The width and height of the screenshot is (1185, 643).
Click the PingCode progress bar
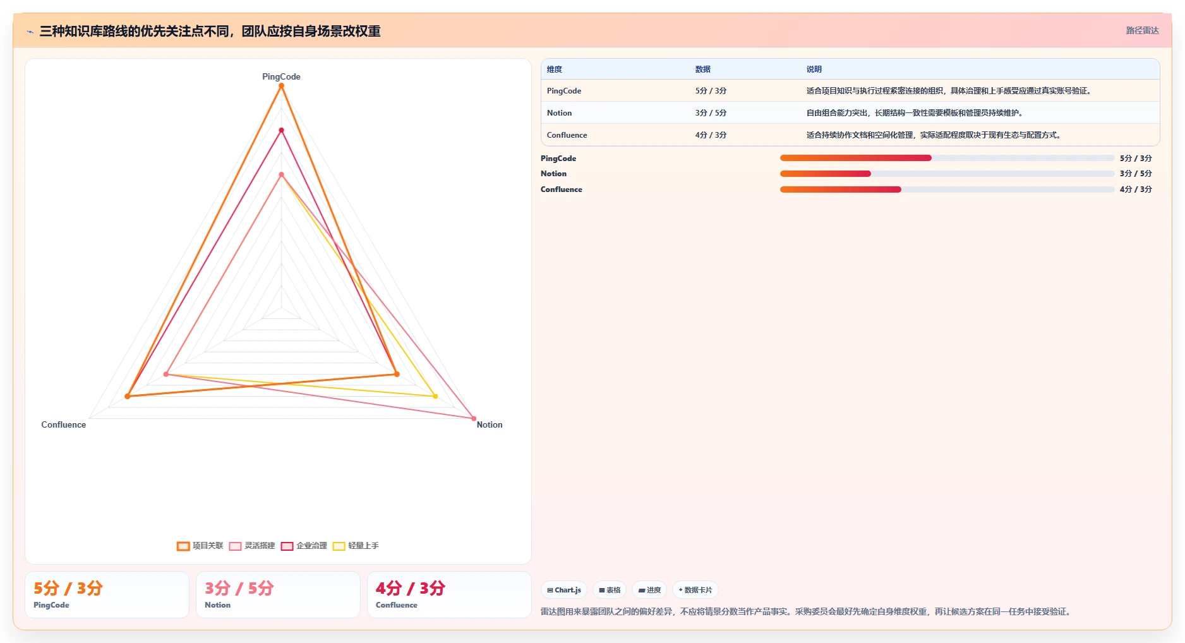(947, 158)
